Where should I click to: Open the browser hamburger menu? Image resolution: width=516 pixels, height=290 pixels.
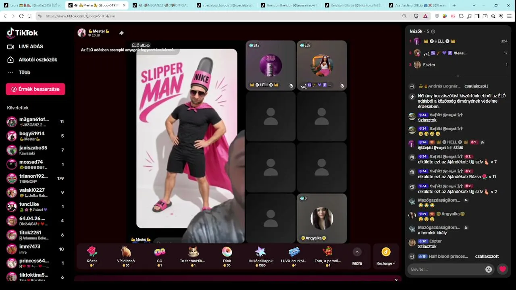[510, 16]
